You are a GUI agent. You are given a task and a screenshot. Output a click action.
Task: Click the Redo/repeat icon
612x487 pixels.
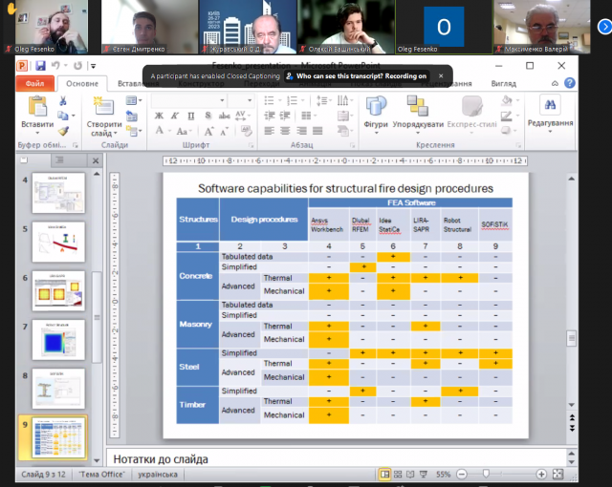(x=78, y=66)
